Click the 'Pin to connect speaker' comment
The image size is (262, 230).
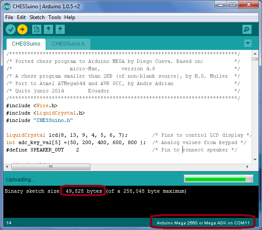[195, 150]
